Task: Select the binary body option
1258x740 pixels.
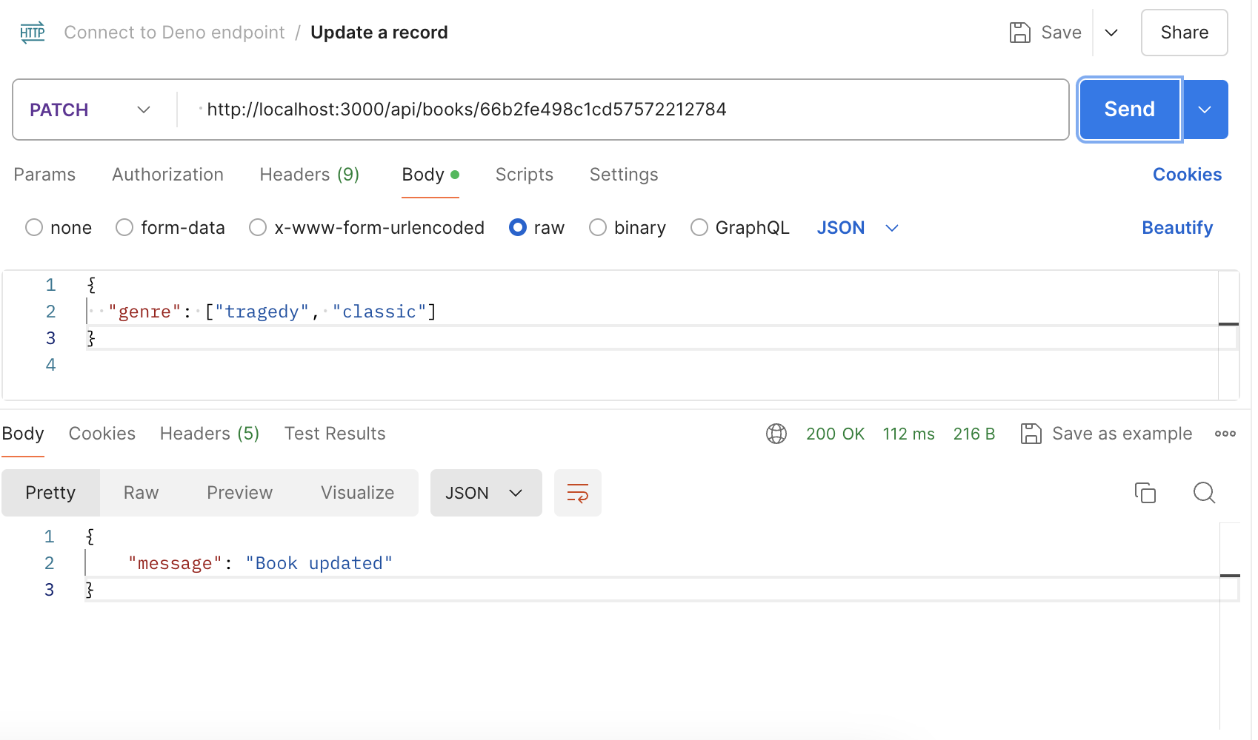Action: tap(598, 227)
